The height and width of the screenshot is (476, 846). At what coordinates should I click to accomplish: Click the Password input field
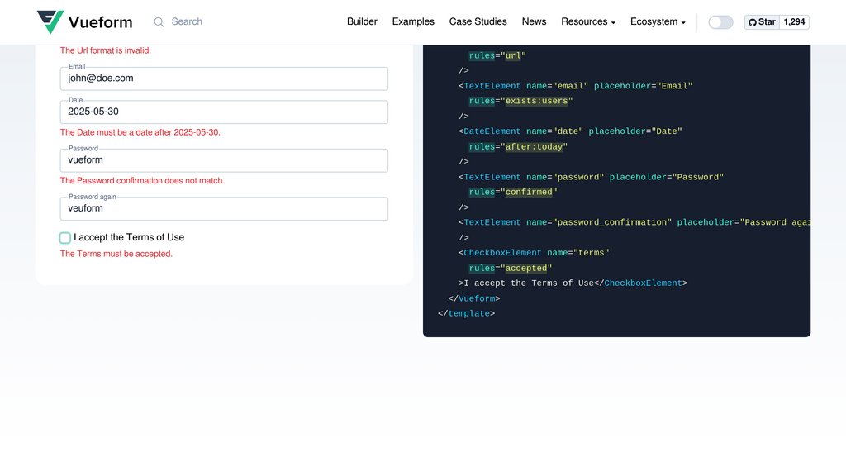(x=223, y=159)
